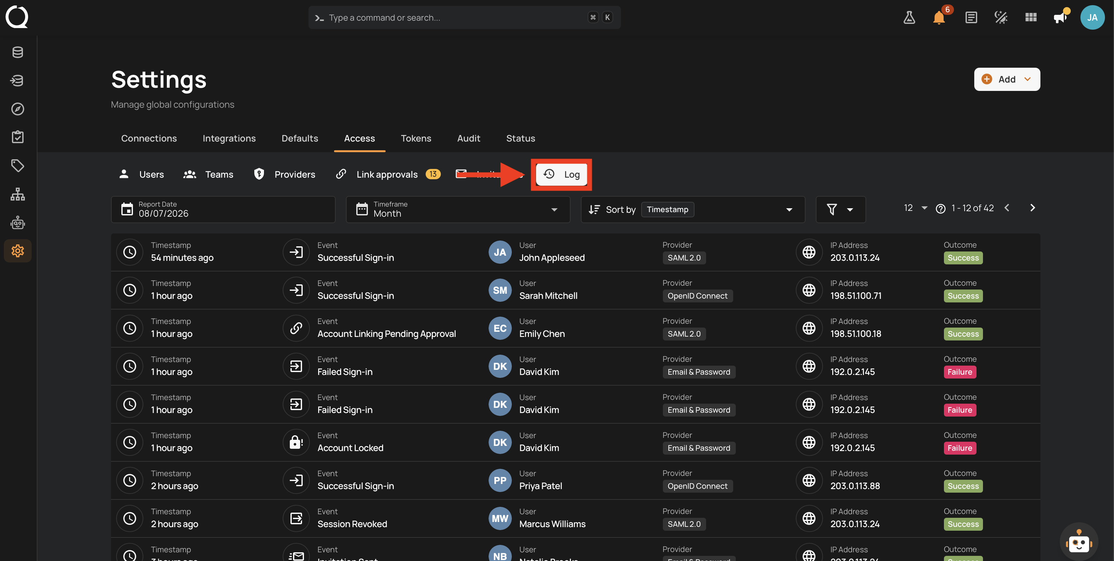Image resolution: width=1114 pixels, height=561 pixels.
Task: Open the document notes icon in header
Action: [x=971, y=17]
